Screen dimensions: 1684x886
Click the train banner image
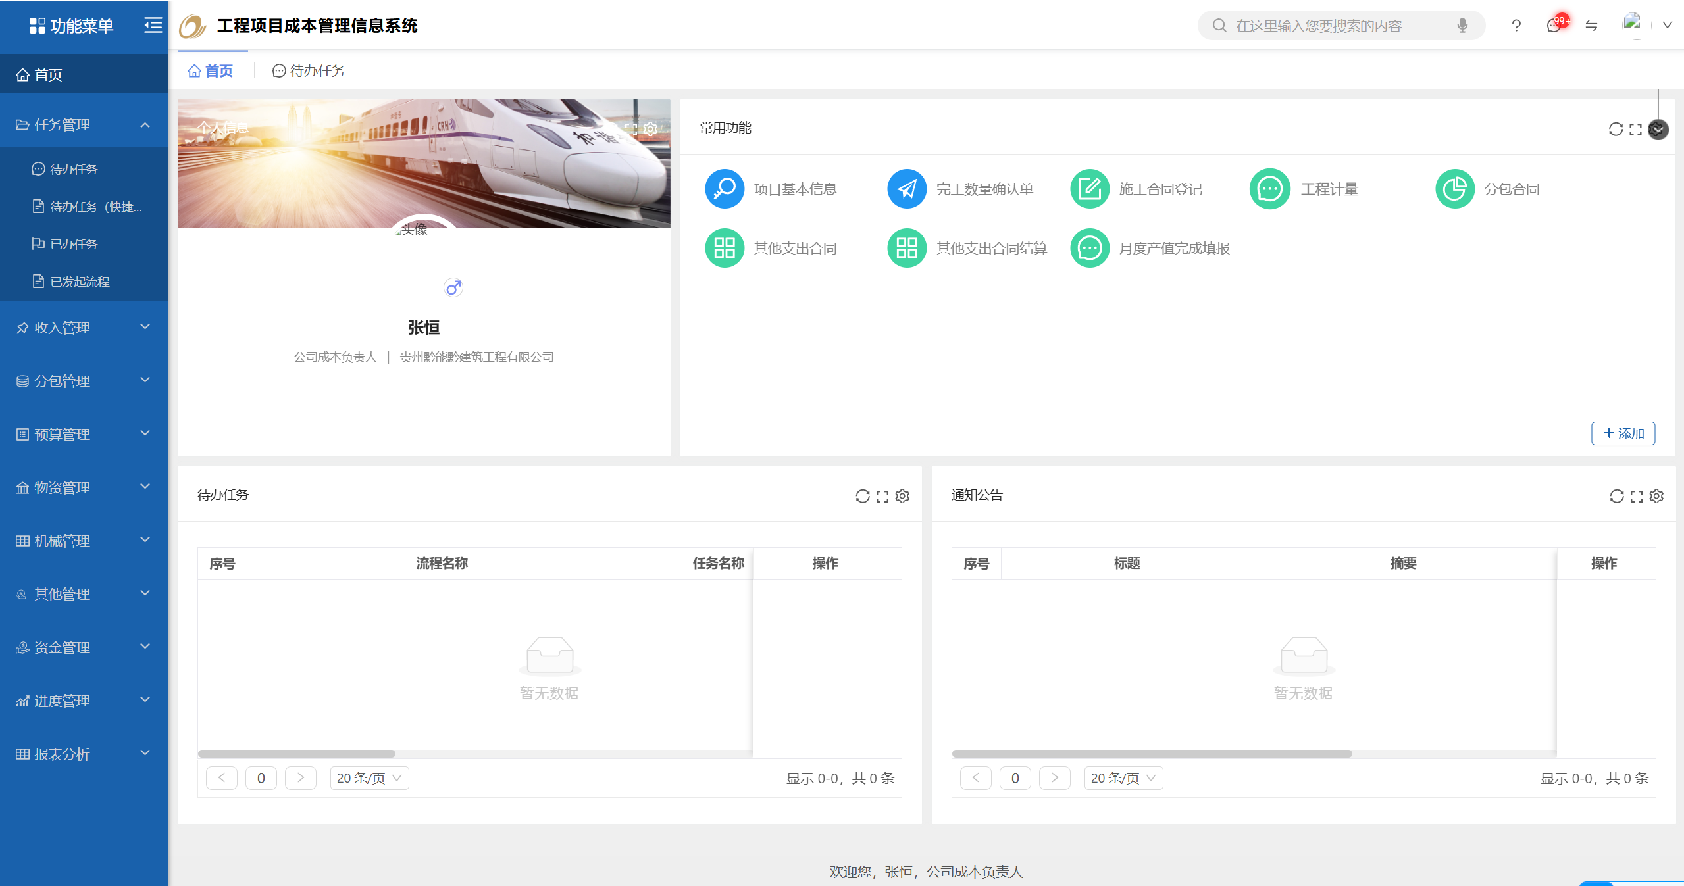click(424, 164)
